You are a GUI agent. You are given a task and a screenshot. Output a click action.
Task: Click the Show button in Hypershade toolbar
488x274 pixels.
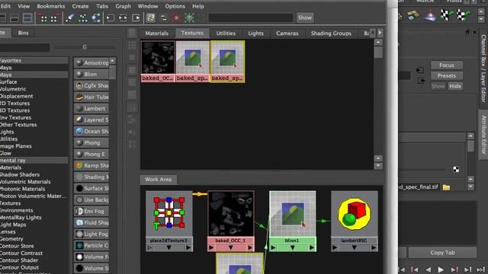305,18
